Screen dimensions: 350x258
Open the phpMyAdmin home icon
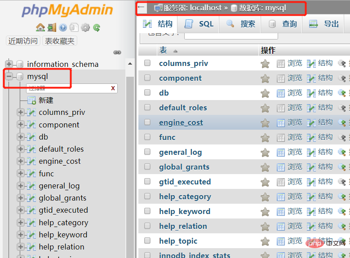click(40, 28)
